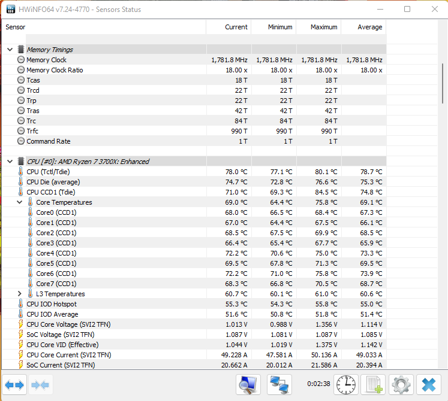Click the 0:02:38 elapsed time readout
This screenshot has height=401, width=448.
point(318,384)
